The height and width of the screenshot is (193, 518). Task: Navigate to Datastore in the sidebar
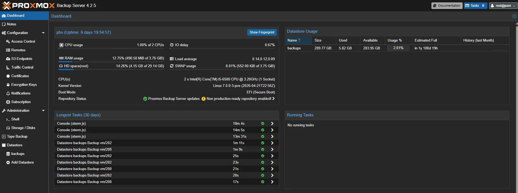(24, 145)
